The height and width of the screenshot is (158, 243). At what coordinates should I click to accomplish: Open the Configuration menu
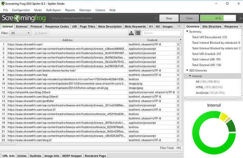[21, 10]
